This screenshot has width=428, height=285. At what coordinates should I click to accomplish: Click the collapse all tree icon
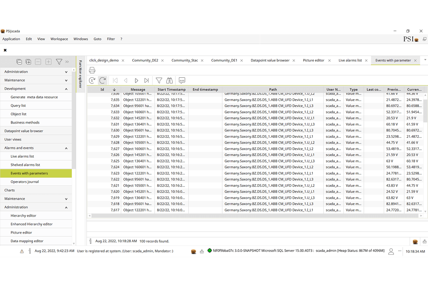[19, 62]
